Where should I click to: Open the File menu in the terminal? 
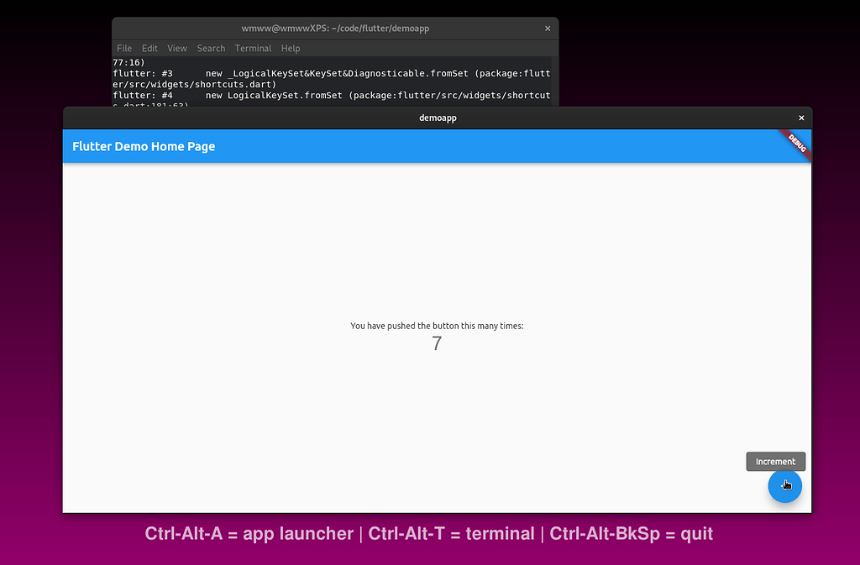123,48
